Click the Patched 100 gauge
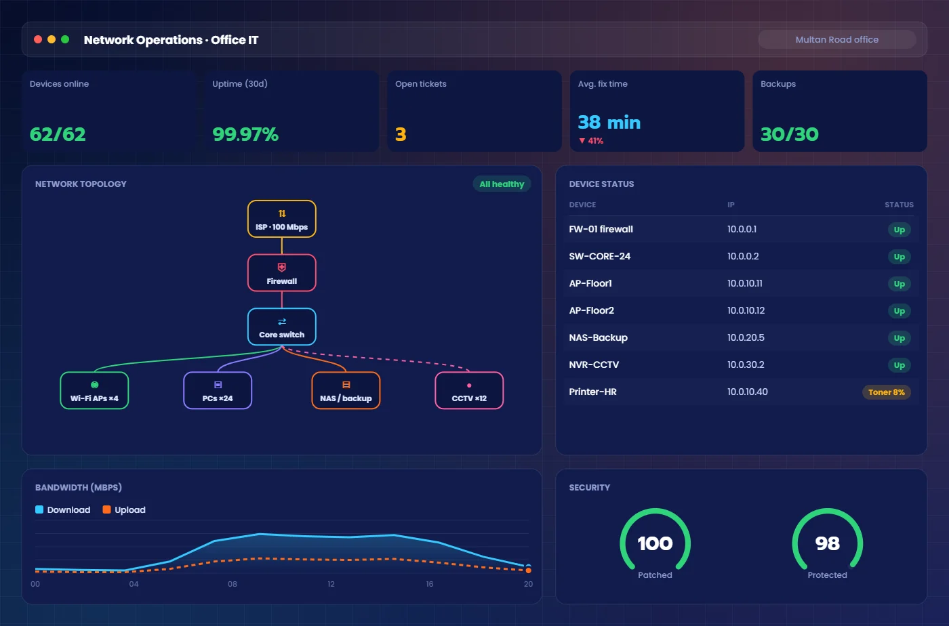 [655, 543]
